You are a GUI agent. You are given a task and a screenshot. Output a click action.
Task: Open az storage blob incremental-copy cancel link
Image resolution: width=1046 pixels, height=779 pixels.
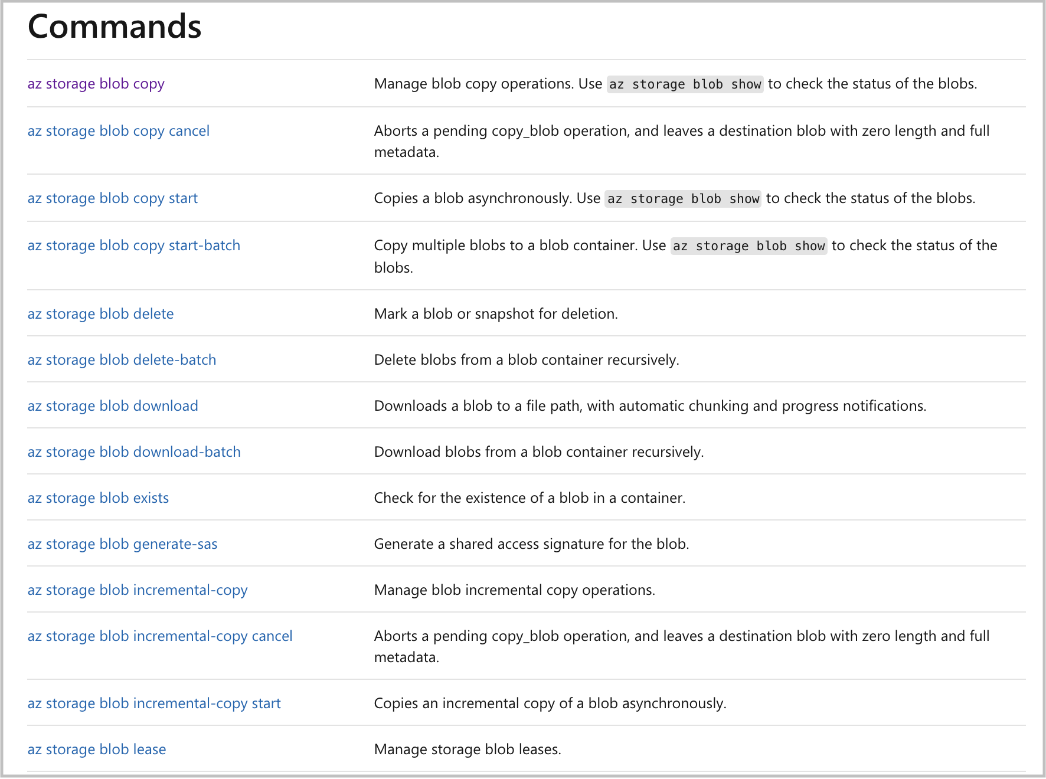tap(160, 636)
